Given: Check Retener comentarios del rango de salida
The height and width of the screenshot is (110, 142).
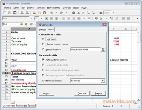Looking at the screenshot, I should (x=43, y=75).
